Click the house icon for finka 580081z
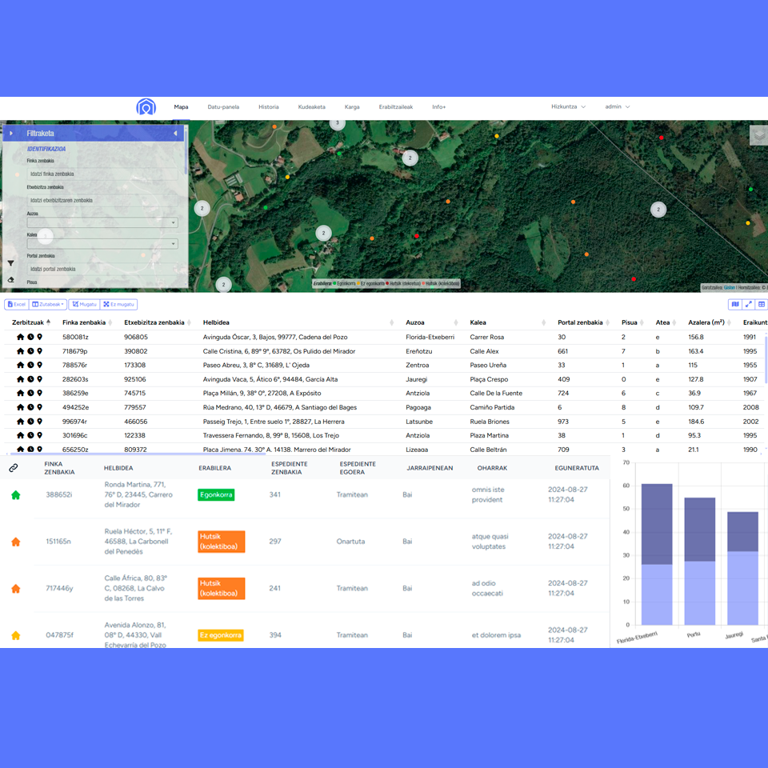768x768 pixels. [x=21, y=338]
